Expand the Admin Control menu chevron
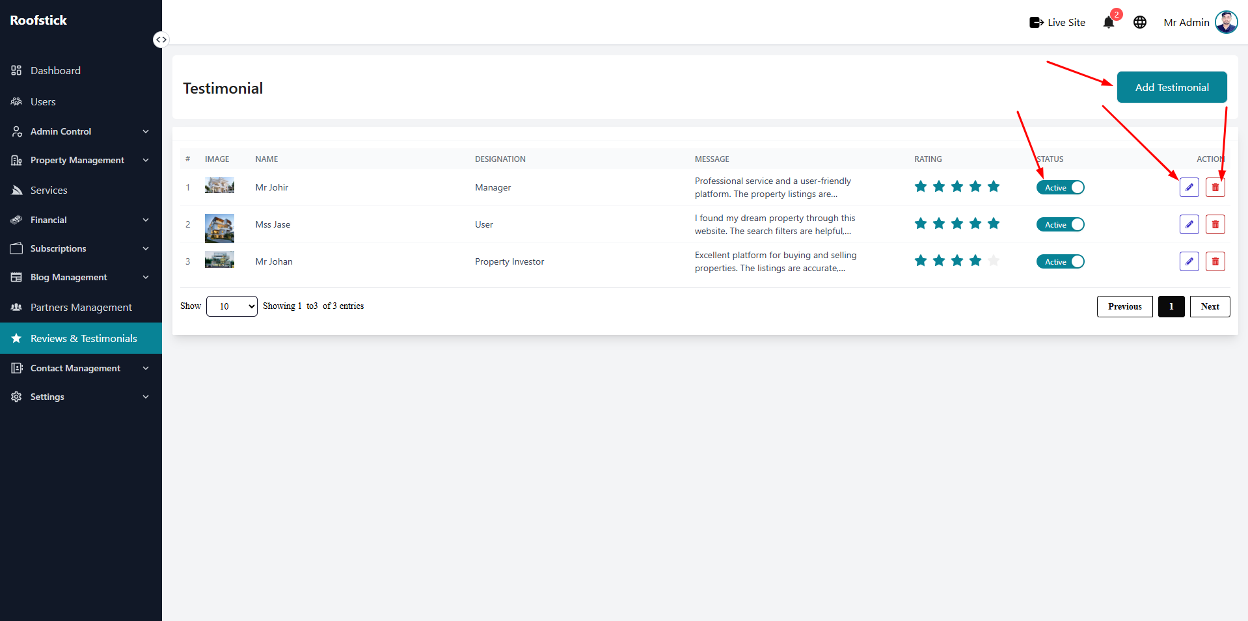Image resolution: width=1248 pixels, height=621 pixels. (x=146, y=131)
